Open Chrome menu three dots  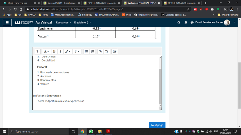(x=237, y=9)
